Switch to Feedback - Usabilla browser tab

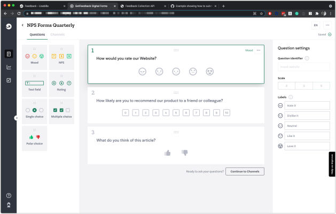42,6
